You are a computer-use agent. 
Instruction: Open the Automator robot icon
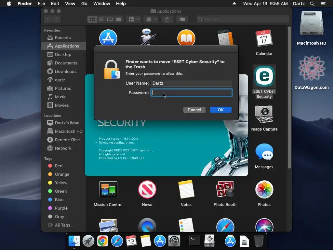pyautogui.click(x=148, y=37)
